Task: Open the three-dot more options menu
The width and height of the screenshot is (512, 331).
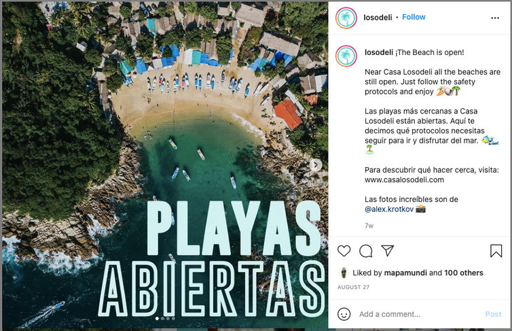Action: [x=495, y=18]
